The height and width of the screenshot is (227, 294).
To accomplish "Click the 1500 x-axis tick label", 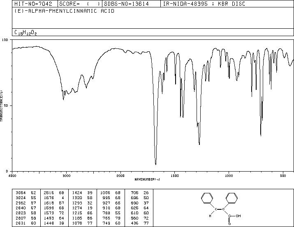I will coord(175,176).
